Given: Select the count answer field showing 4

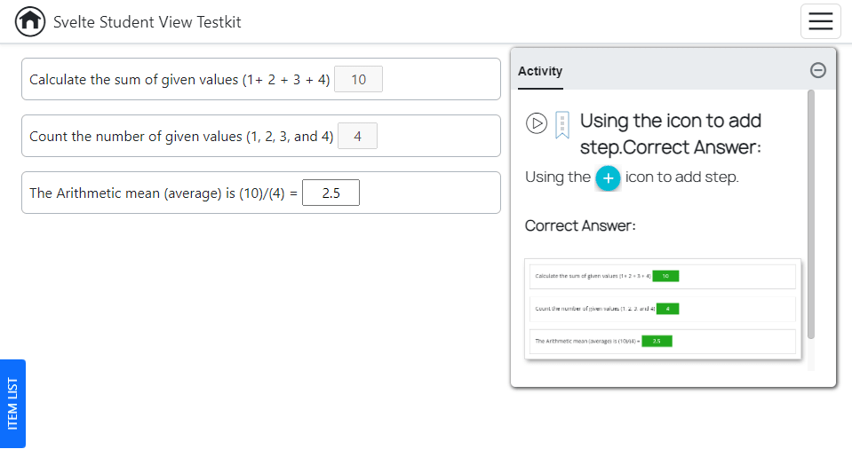Looking at the screenshot, I should point(357,137).
